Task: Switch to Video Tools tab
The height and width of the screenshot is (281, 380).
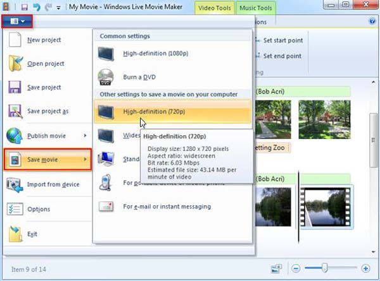Action: (215, 8)
